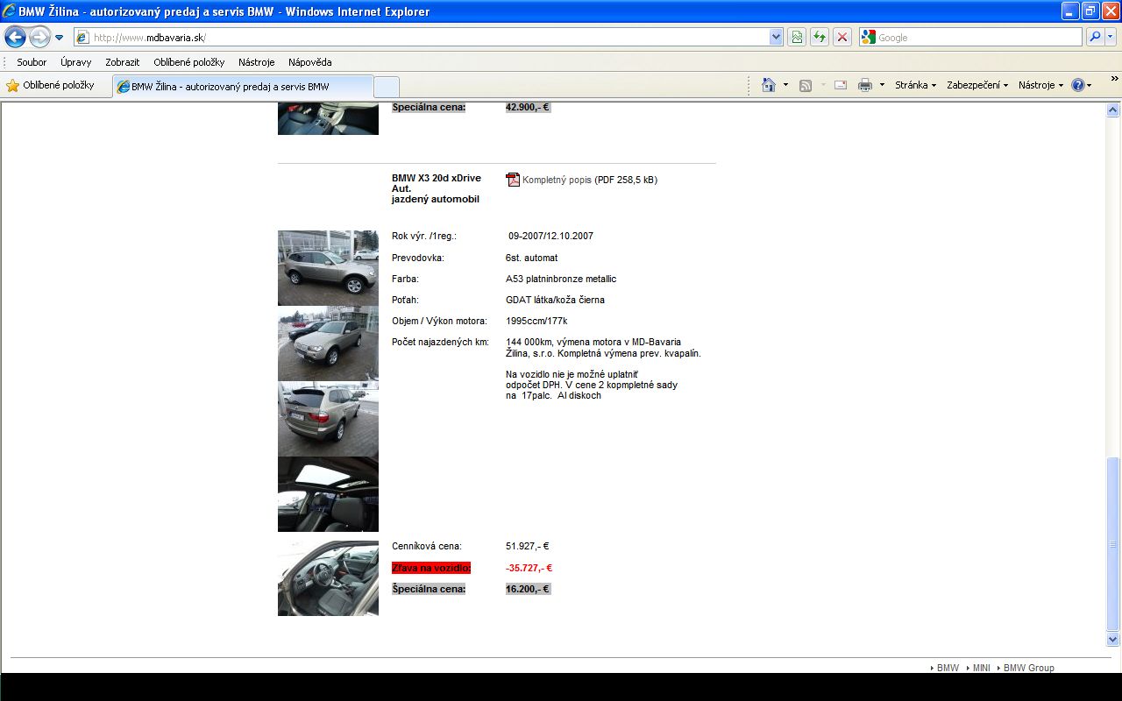
Task: Click the page scrollbar up arrow
Action: 1113,110
